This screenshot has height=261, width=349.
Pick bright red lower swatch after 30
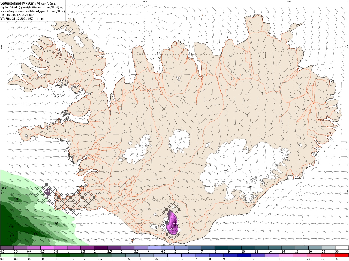pyautogui.click(x=342, y=255)
